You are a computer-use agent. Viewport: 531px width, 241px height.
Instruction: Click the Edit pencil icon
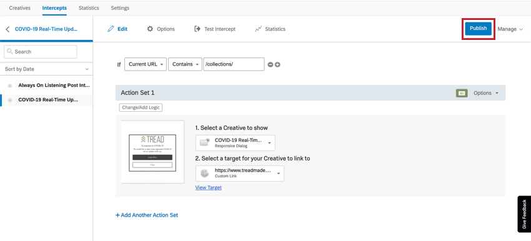coord(111,29)
